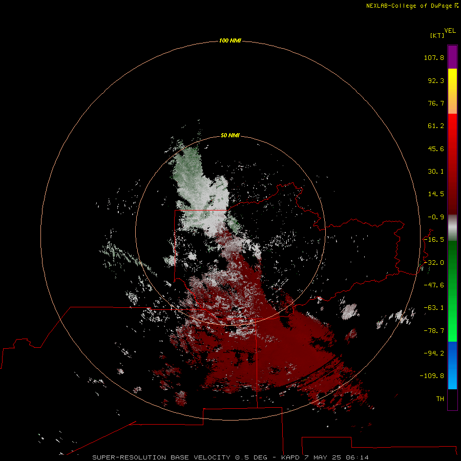Click the 45.6 velocity scale value
Image resolution: width=461 pixels, height=461 pixels.
pyautogui.click(x=436, y=149)
